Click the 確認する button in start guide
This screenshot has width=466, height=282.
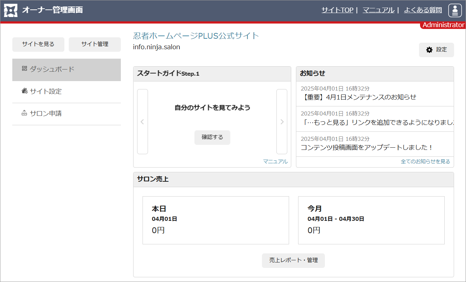pyautogui.click(x=212, y=138)
